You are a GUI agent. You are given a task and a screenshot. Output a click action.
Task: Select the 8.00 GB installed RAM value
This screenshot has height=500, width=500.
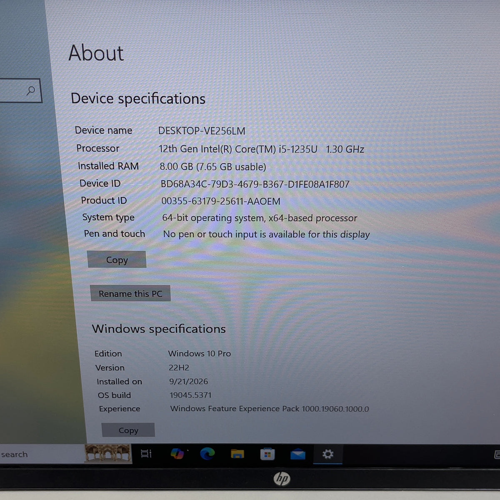212,167
